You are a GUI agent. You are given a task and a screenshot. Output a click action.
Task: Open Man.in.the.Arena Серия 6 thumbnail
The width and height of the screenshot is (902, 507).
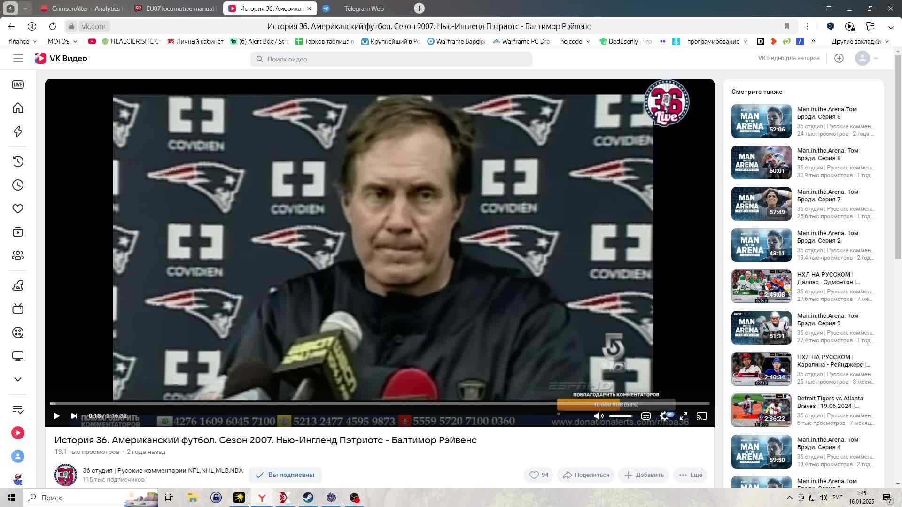761,121
